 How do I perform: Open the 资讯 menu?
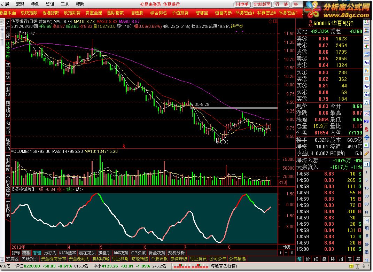click(x=50, y=4)
